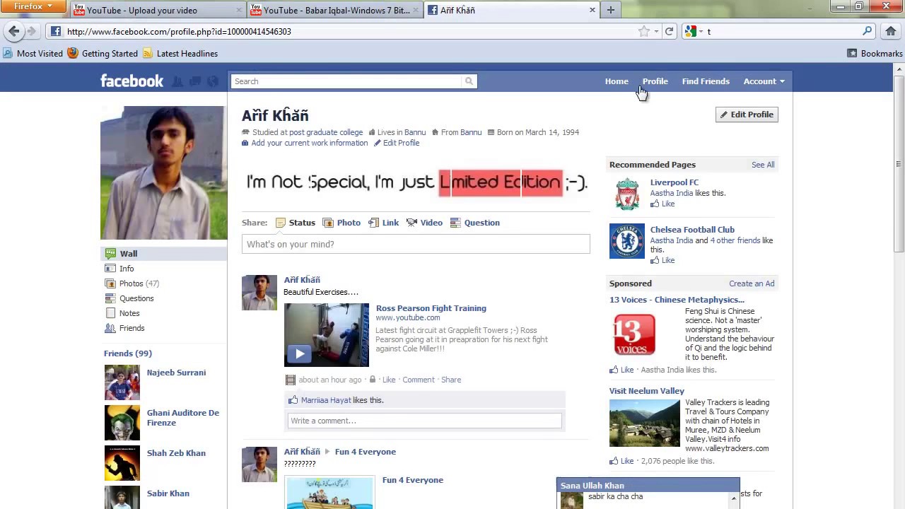The width and height of the screenshot is (905, 509).
Task: Open Najeeb Surrani's profile
Action: point(176,373)
